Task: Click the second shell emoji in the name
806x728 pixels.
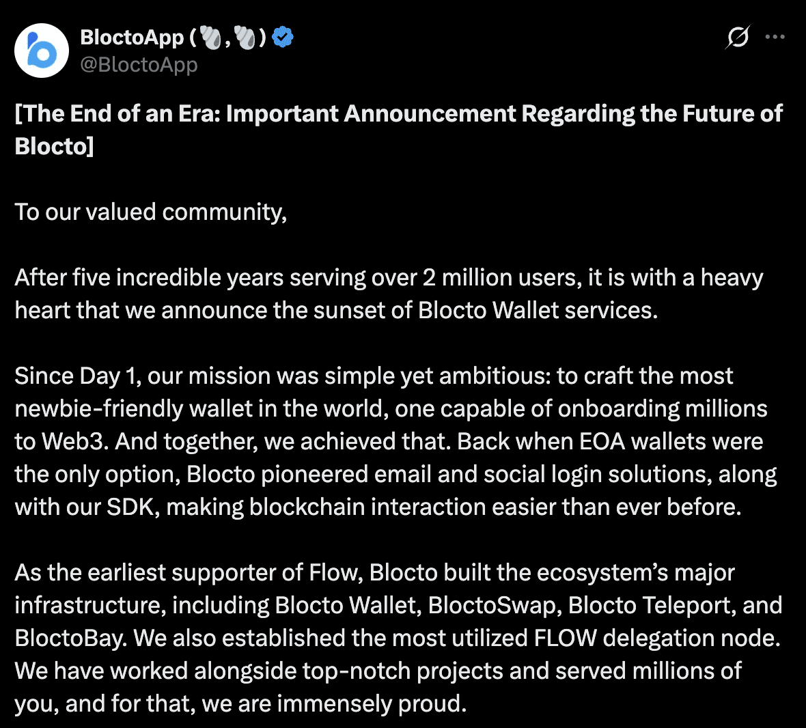Action: [245, 38]
